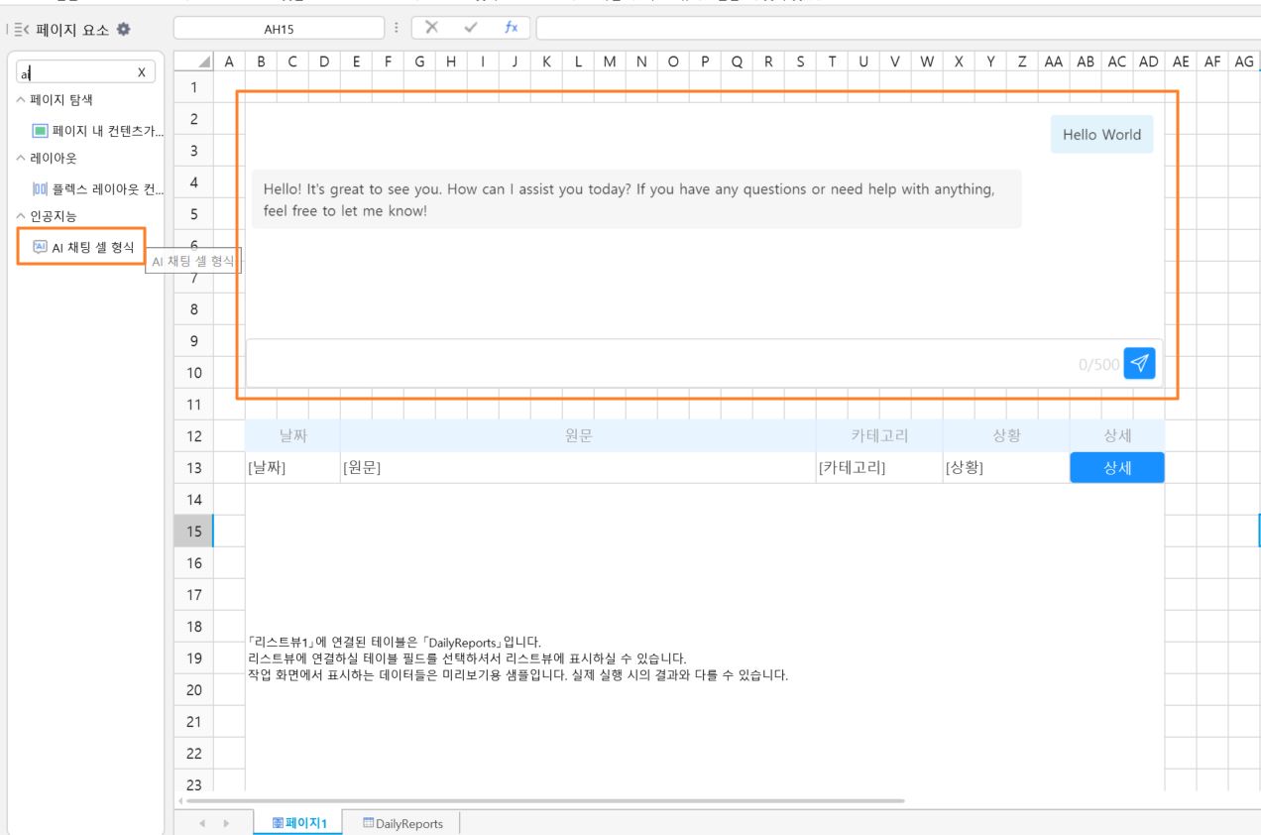This screenshot has height=835, width=1261.
Task: Open name box options three-dot menu
Action: tap(397, 28)
